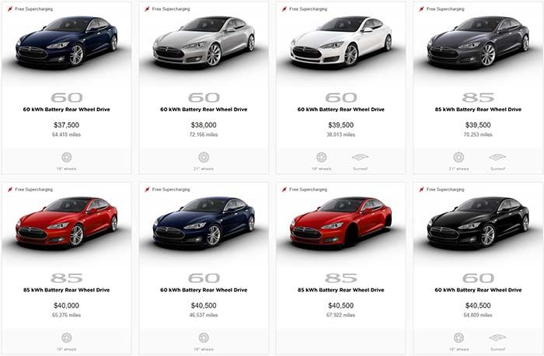Open the black Model S car image

[478, 222]
